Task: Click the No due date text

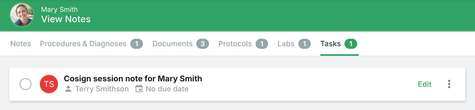Action: click(167, 89)
